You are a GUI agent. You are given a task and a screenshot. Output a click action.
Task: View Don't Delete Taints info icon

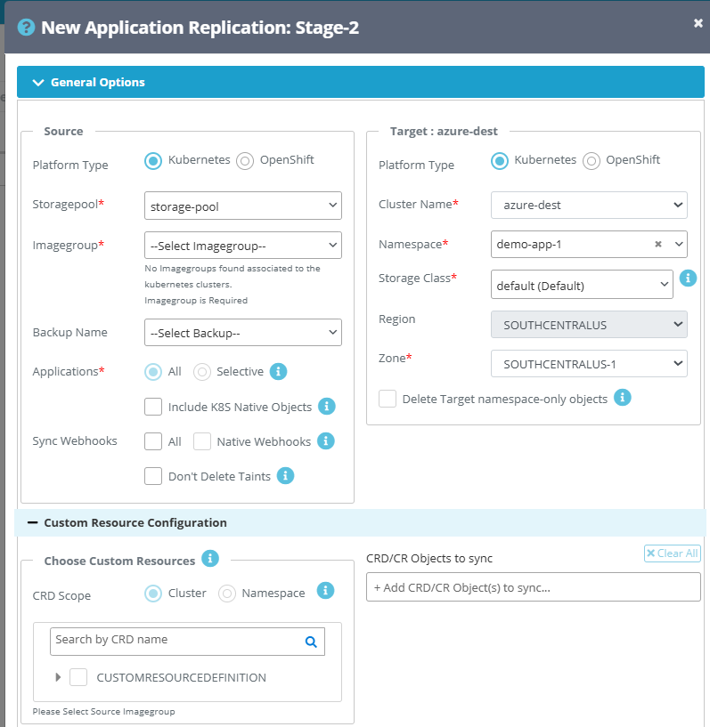coord(285,476)
